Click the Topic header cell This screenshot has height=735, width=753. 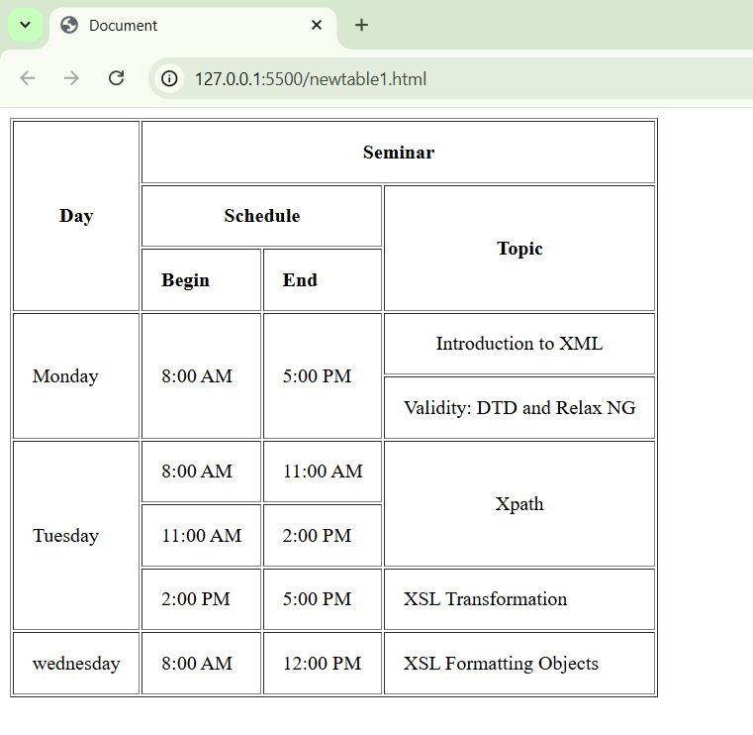tap(519, 249)
